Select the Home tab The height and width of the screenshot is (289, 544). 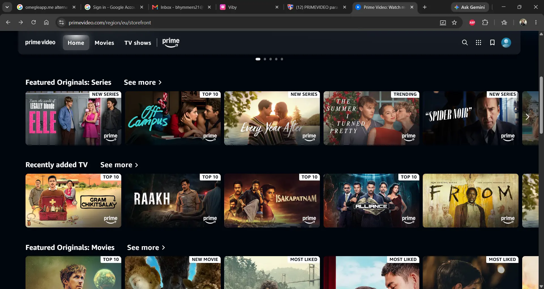point(76,43)
